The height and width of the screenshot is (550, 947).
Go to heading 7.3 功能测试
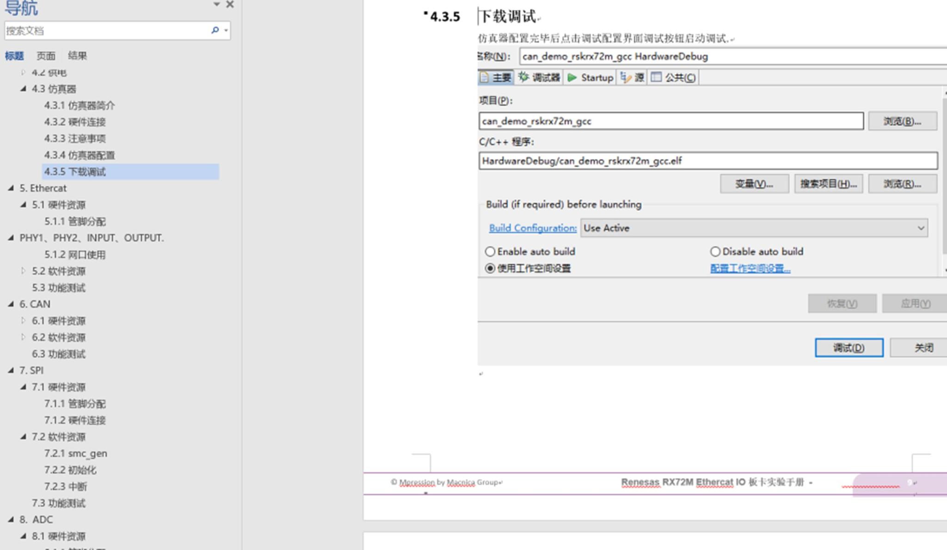[59, 503]
